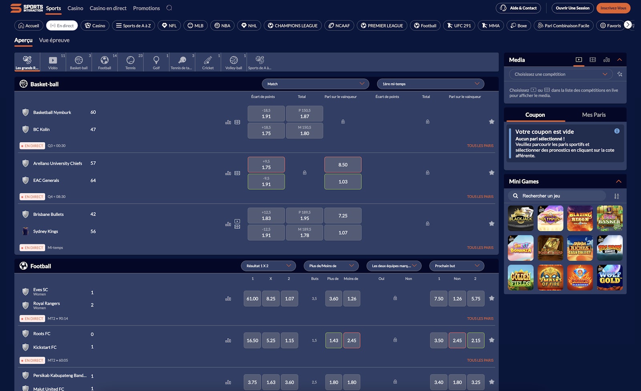Select the Volley-ball sport icon

pyautogui.click(x=234, y=61)
